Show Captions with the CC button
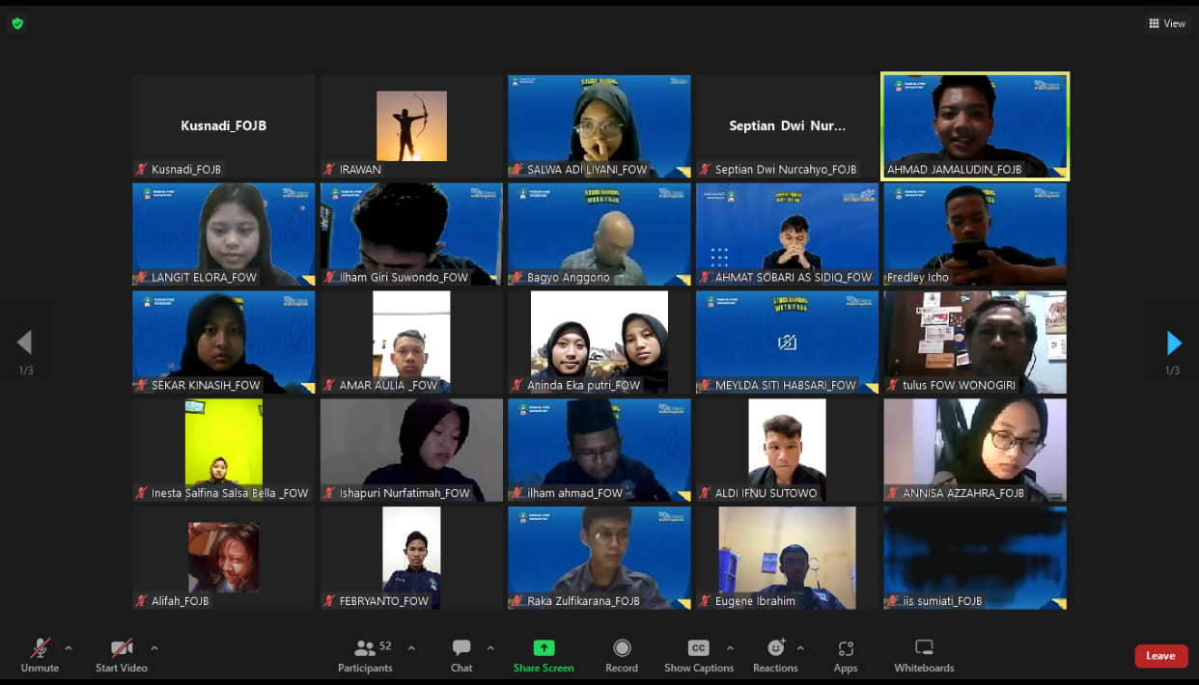Image resolution: width=1199 pixels, height=685 pixels. coord(698,655)
